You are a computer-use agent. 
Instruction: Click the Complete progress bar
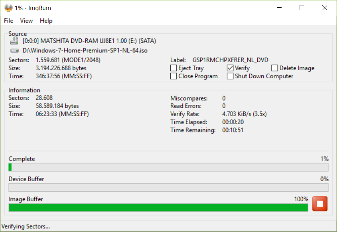[168, 167]
